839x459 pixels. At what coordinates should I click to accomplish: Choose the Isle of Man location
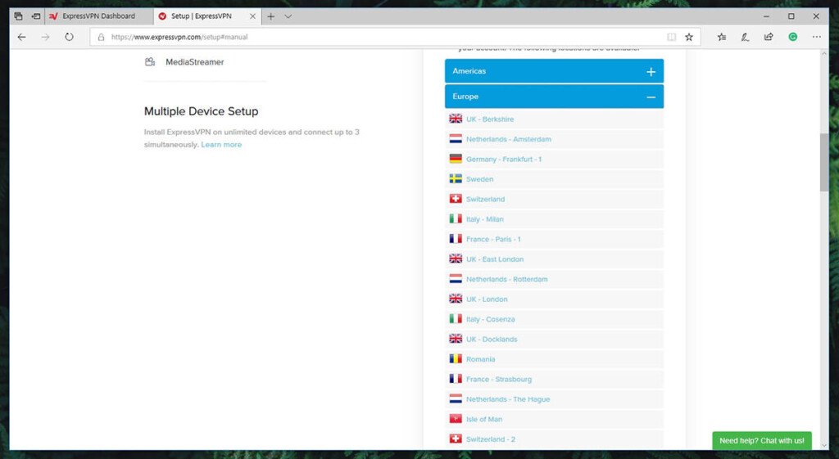click(483, 420)
